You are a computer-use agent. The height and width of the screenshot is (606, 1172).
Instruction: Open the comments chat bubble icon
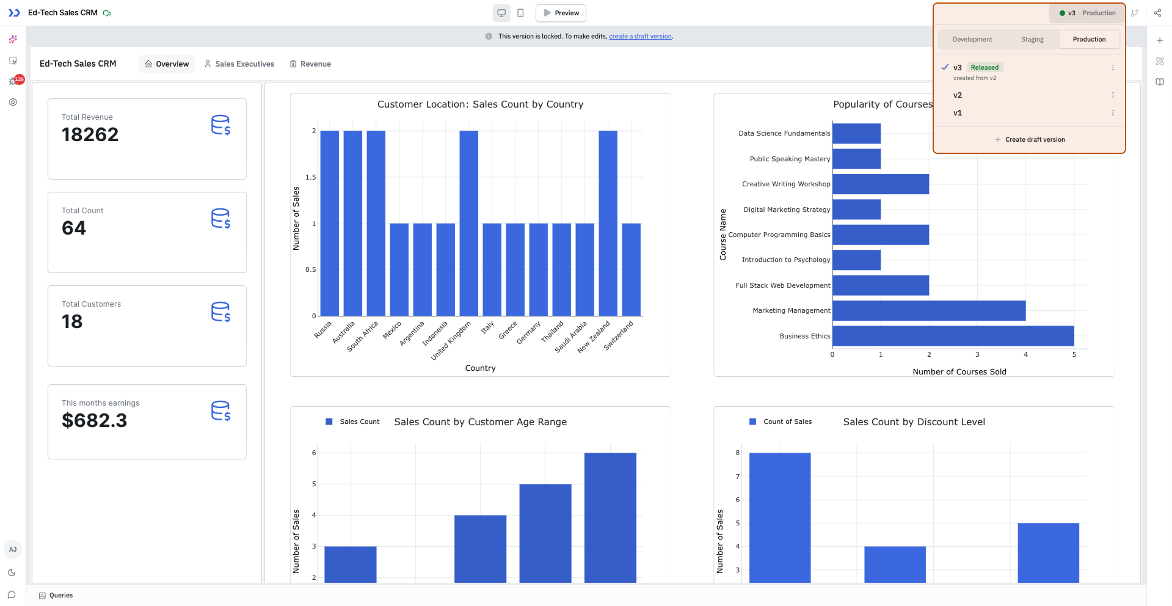[12, 594]
